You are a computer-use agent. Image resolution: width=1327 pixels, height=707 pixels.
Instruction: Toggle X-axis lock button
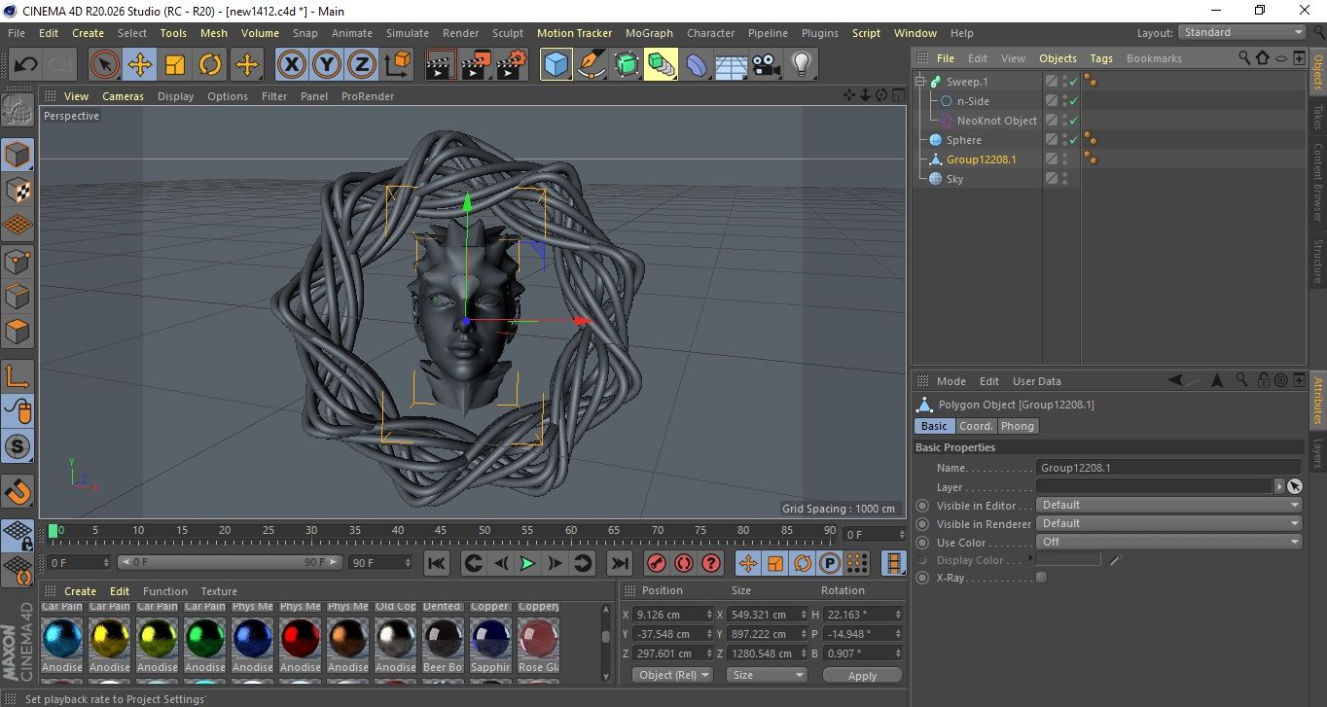pyautogui.click(x=291, y=65)
